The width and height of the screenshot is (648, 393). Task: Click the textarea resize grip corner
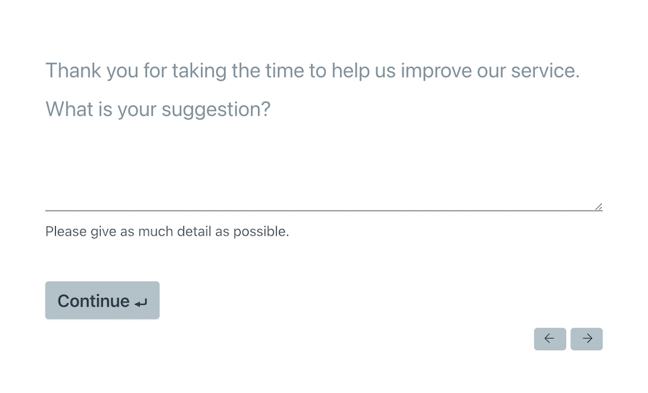(599, 206)
